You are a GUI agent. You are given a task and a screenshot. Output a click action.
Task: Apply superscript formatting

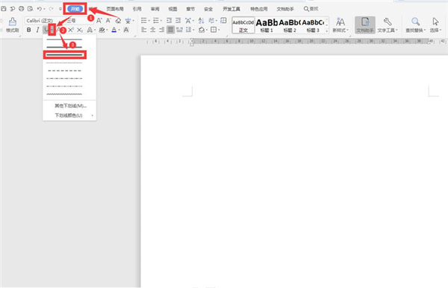[71, 30]
